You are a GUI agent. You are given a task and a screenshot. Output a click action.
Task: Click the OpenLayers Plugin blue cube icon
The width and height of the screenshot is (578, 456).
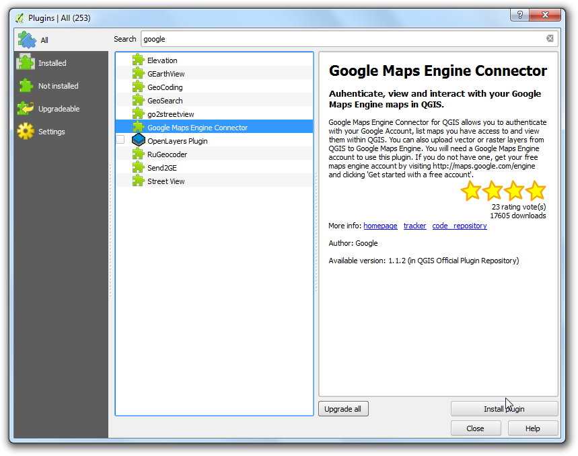138,140
